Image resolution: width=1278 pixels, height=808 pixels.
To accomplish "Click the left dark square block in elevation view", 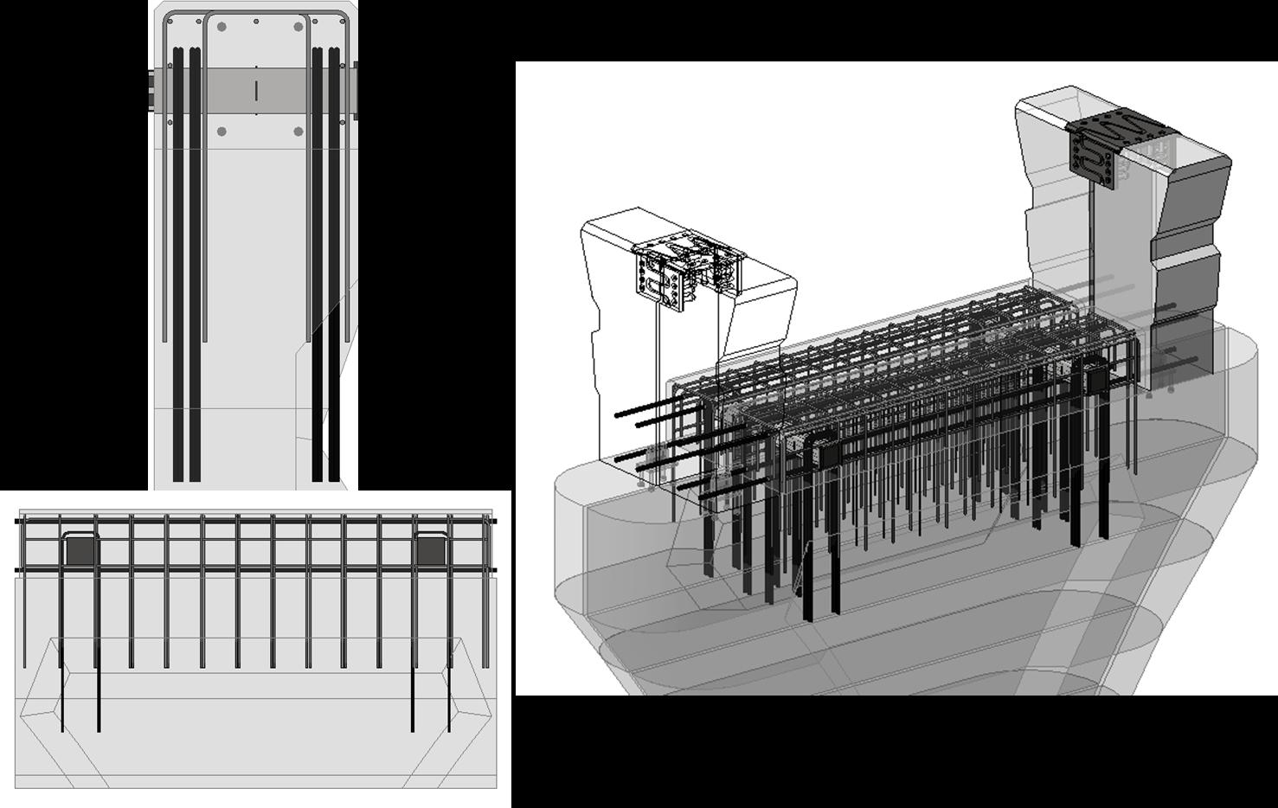I will pyautogui.click(x=80, y=550).
